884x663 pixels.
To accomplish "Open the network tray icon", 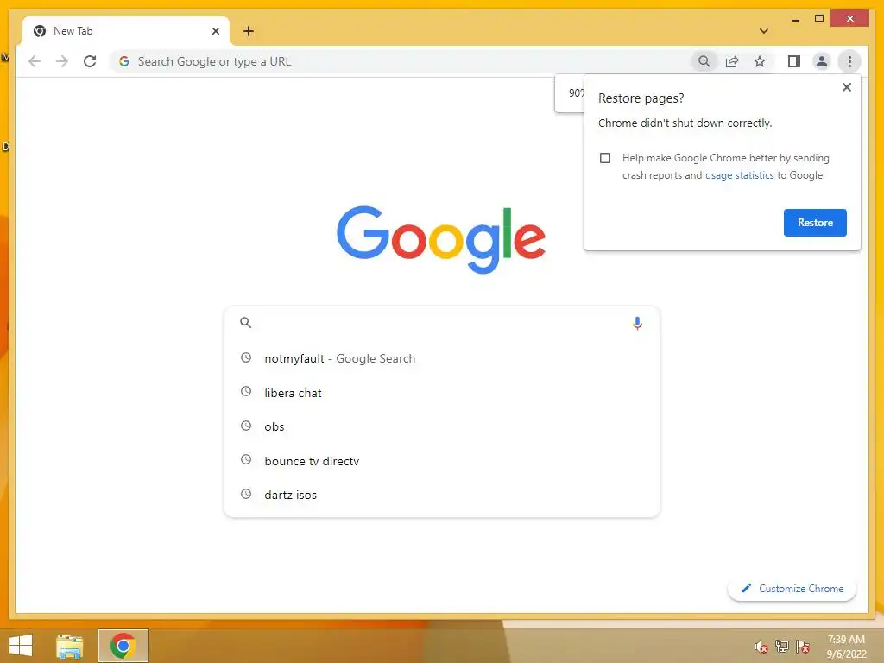I will pos(782,646).
